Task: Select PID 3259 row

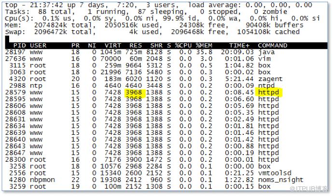Action: click(x=166, y=186)
